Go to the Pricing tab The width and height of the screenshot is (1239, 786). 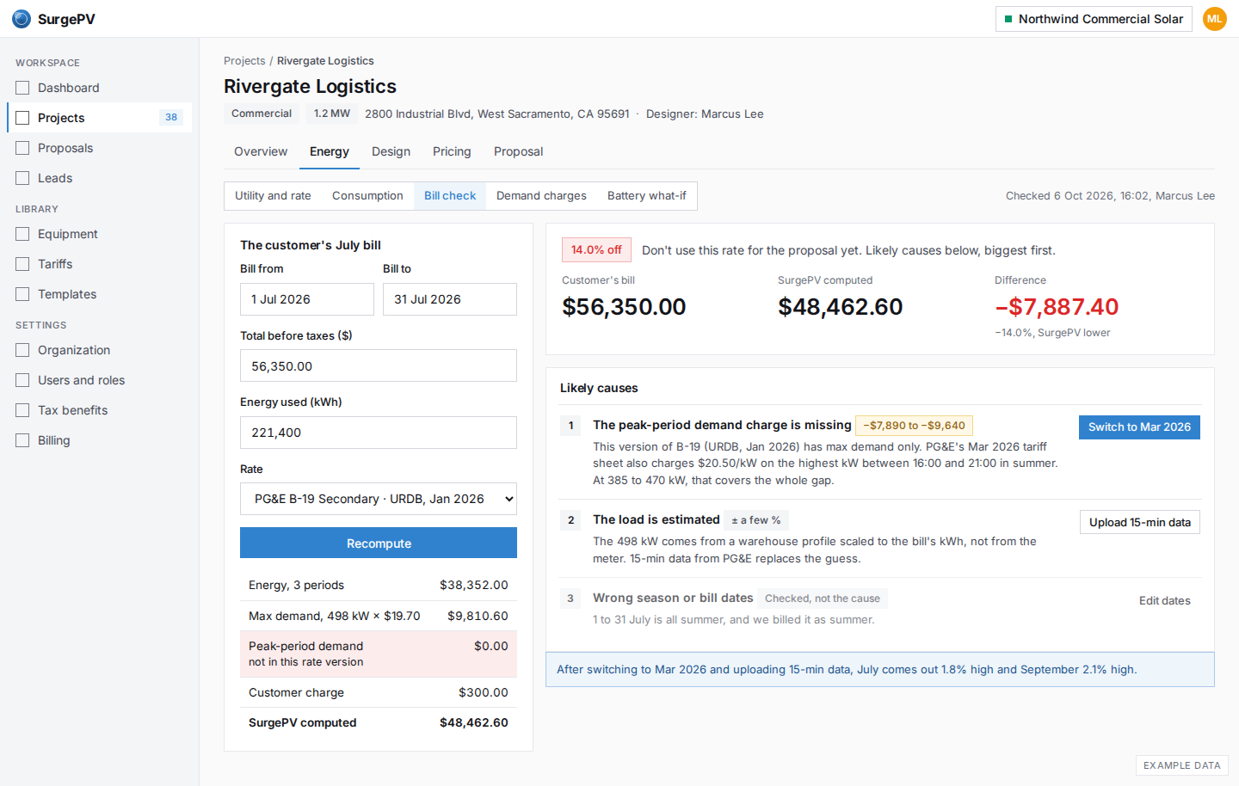tap(452, 151)
